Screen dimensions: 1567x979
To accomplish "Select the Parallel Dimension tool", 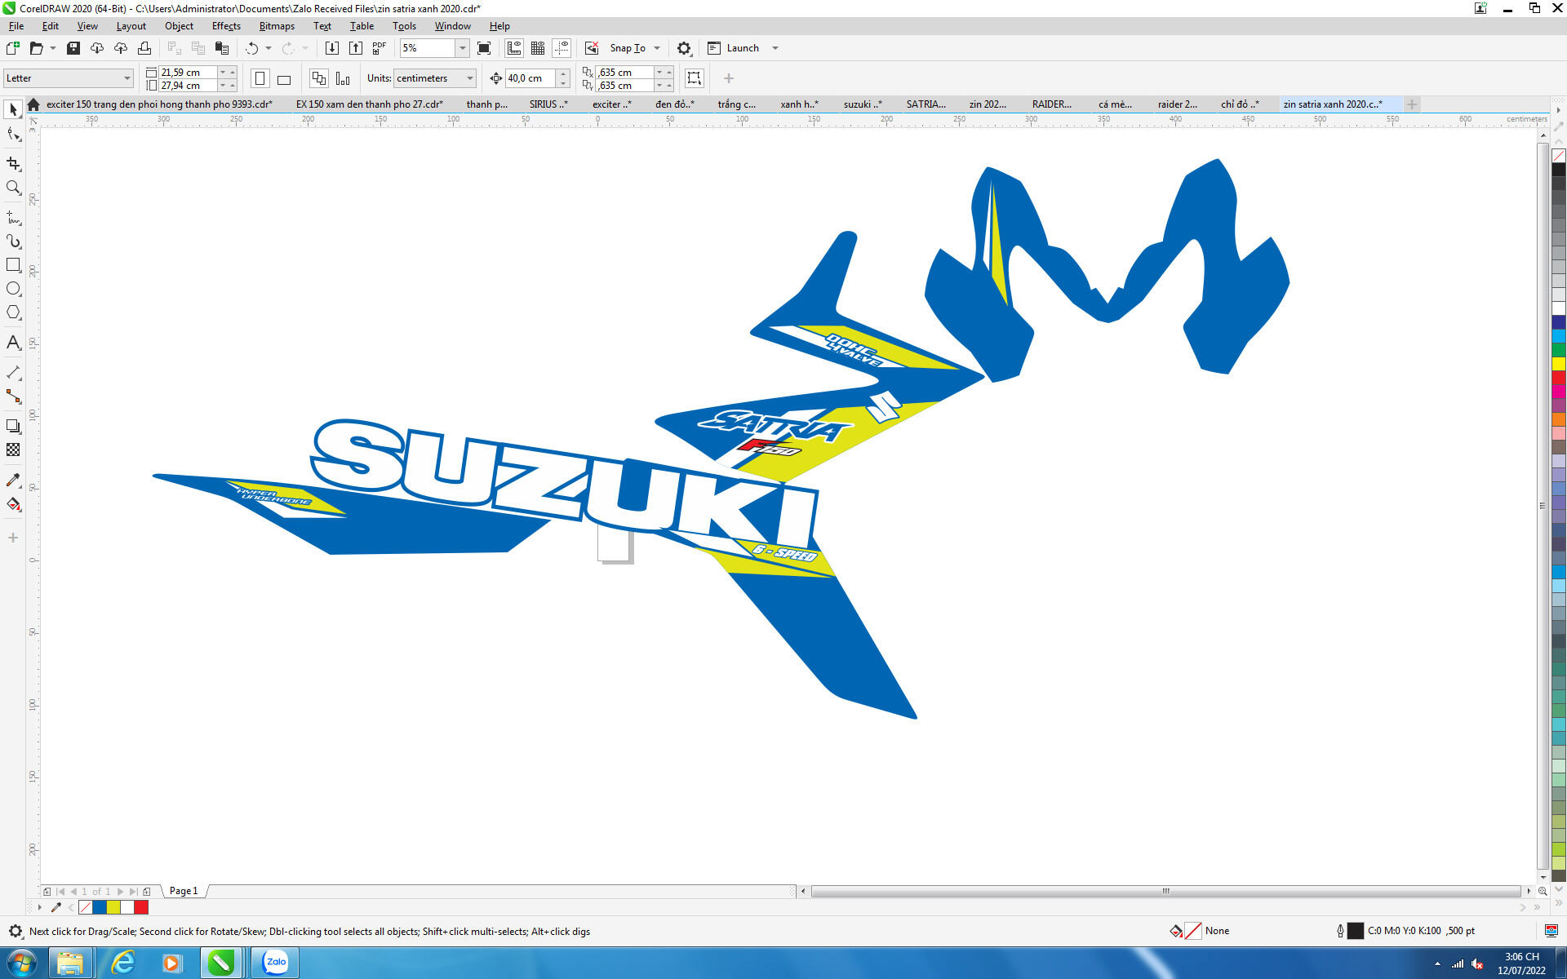I will (13, 373).
